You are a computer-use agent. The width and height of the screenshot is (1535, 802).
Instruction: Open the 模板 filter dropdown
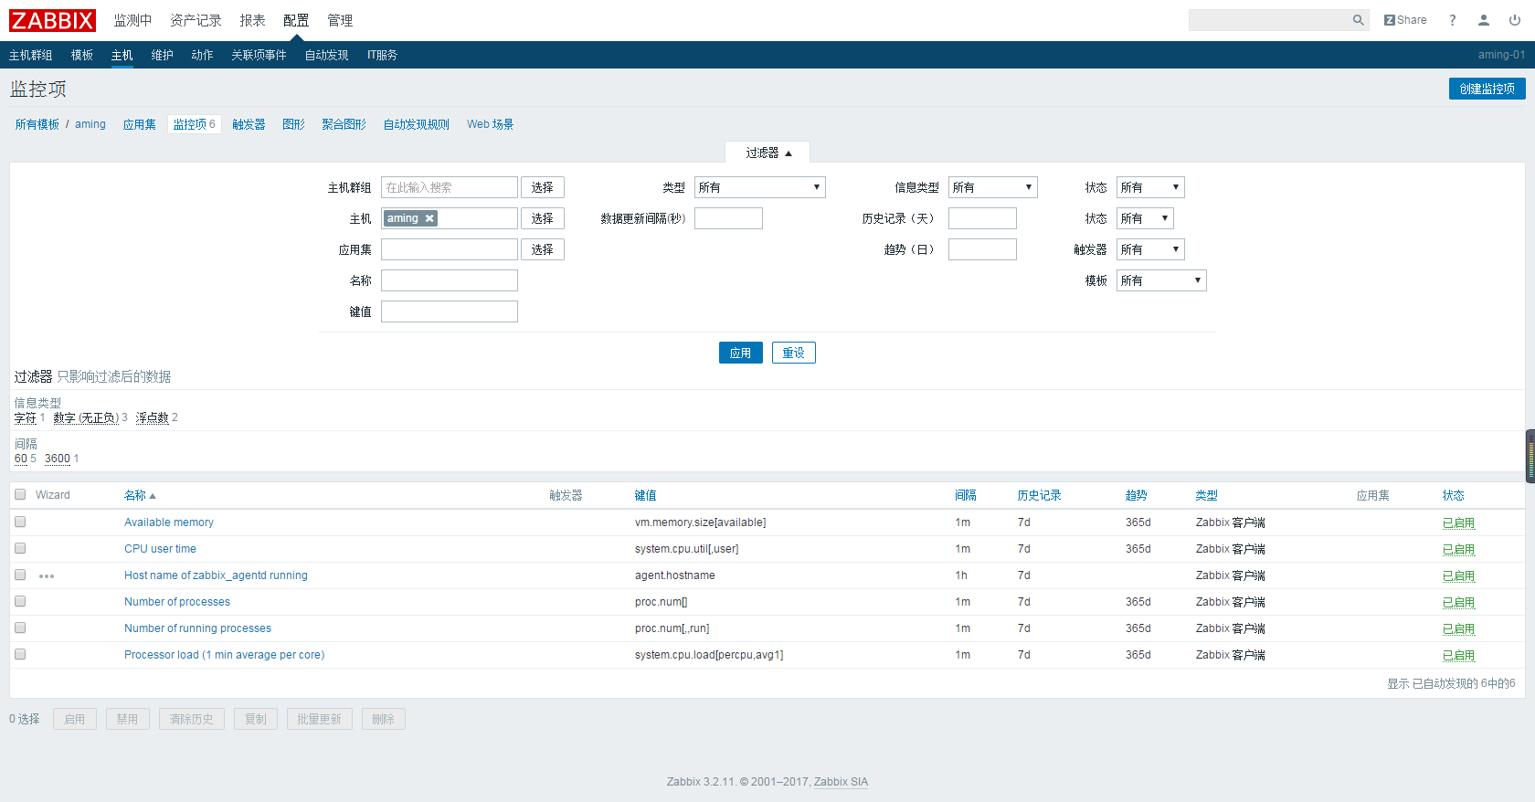[1161, 280]
